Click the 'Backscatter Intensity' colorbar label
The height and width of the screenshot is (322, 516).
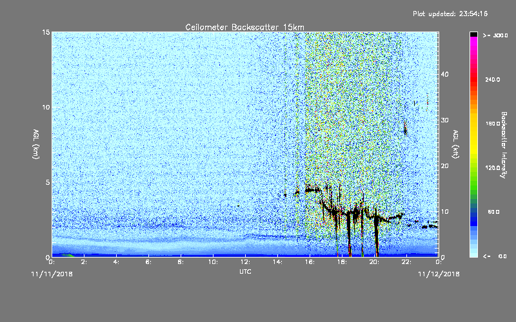(x=504, y=145)
